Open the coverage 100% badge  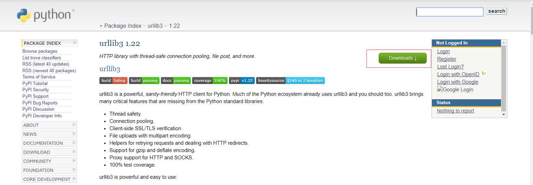pos(210,81)
